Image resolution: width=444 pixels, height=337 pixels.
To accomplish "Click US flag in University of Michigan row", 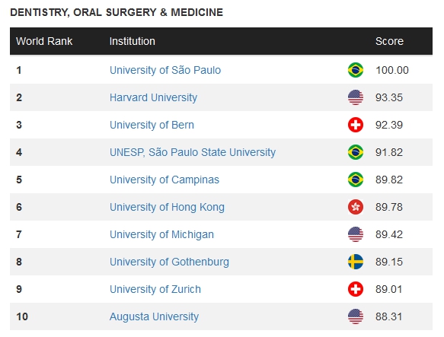I will coord(356,234).
